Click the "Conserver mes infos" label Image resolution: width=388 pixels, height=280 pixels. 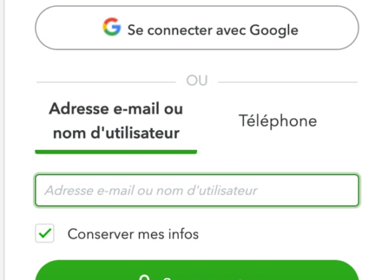point(133,234)
